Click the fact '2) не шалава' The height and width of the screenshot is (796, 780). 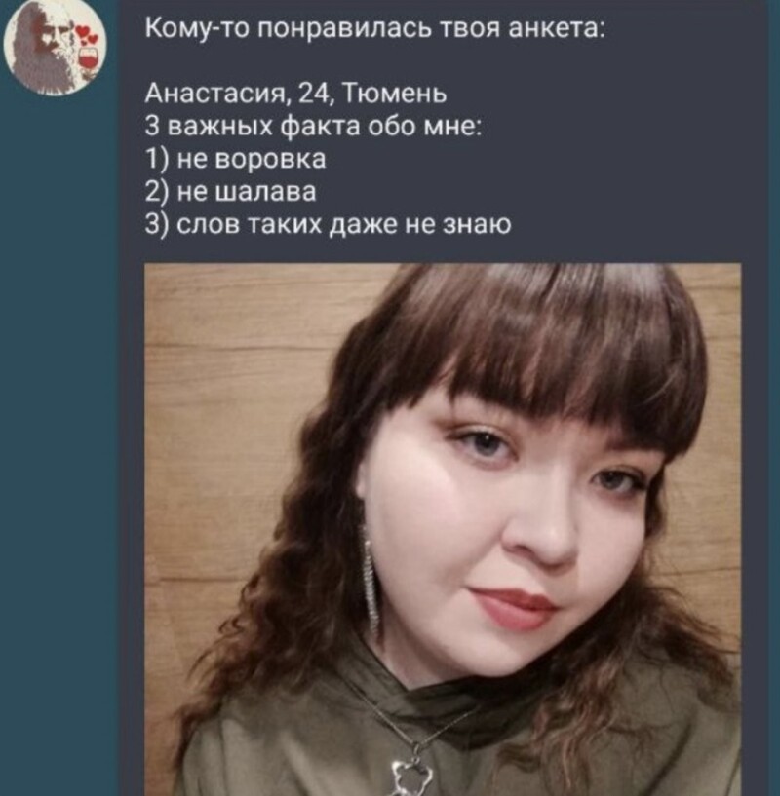click(230, 192)
